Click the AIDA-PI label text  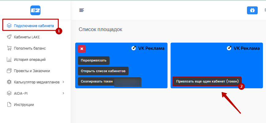coord(21,93)
